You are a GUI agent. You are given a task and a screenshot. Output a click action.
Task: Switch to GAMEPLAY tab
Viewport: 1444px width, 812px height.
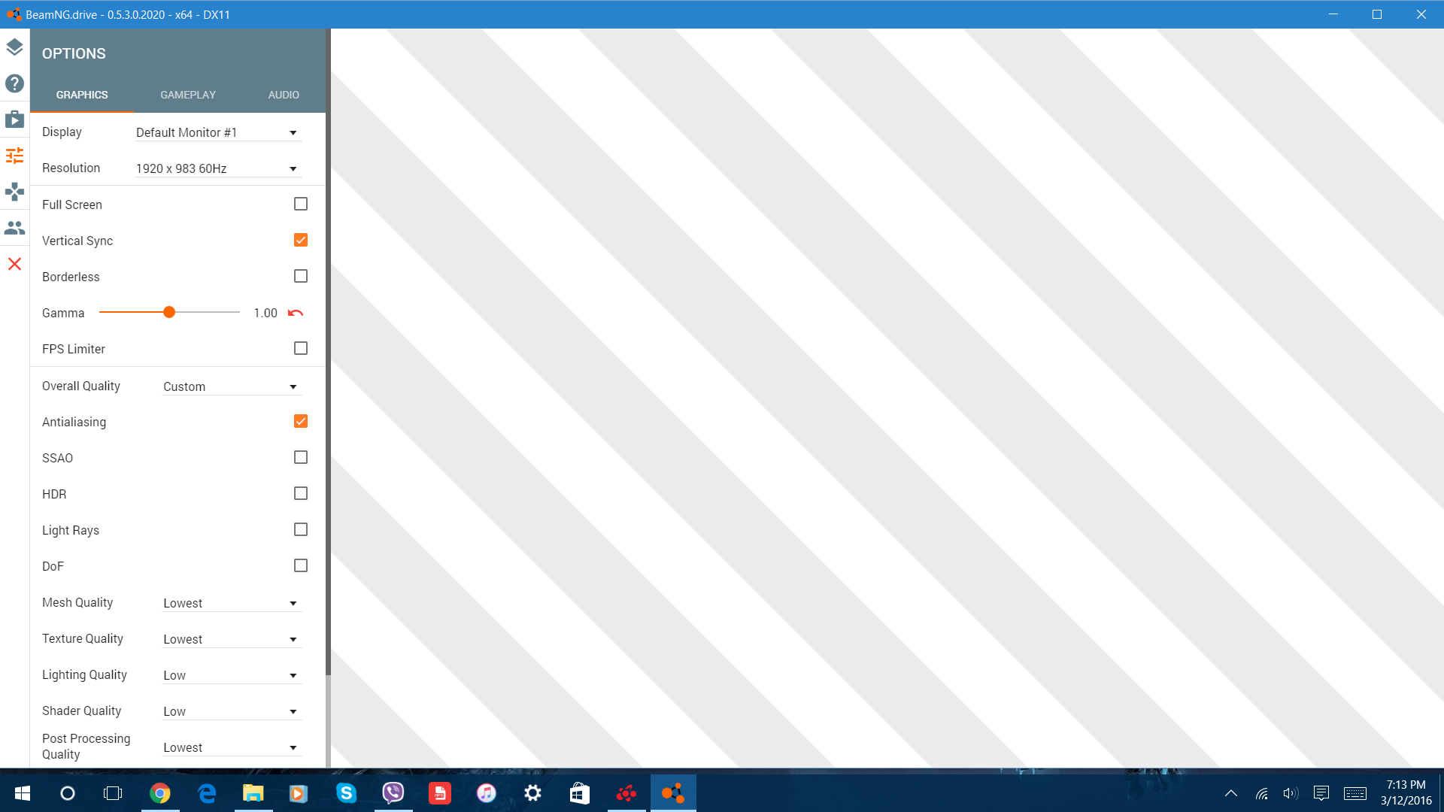click(x=188, y=95)
